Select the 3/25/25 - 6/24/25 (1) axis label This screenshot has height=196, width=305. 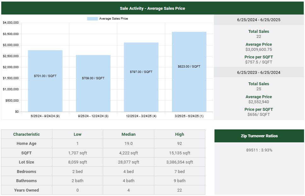tap(189, 116)
